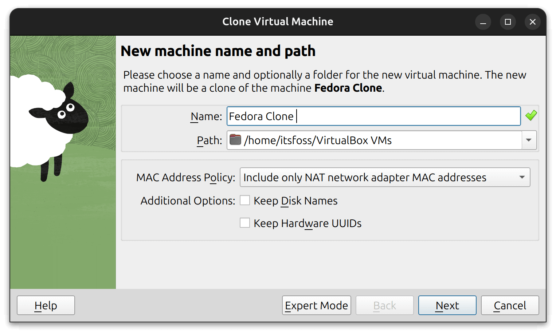
Task: Switch to Expert Mode
Action: click(316, 305)
